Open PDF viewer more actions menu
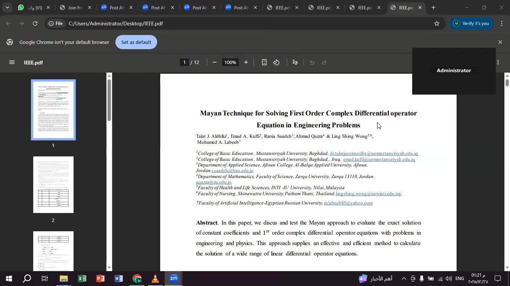The height and width of the screenshot is (286, 510). pos(498,63)
